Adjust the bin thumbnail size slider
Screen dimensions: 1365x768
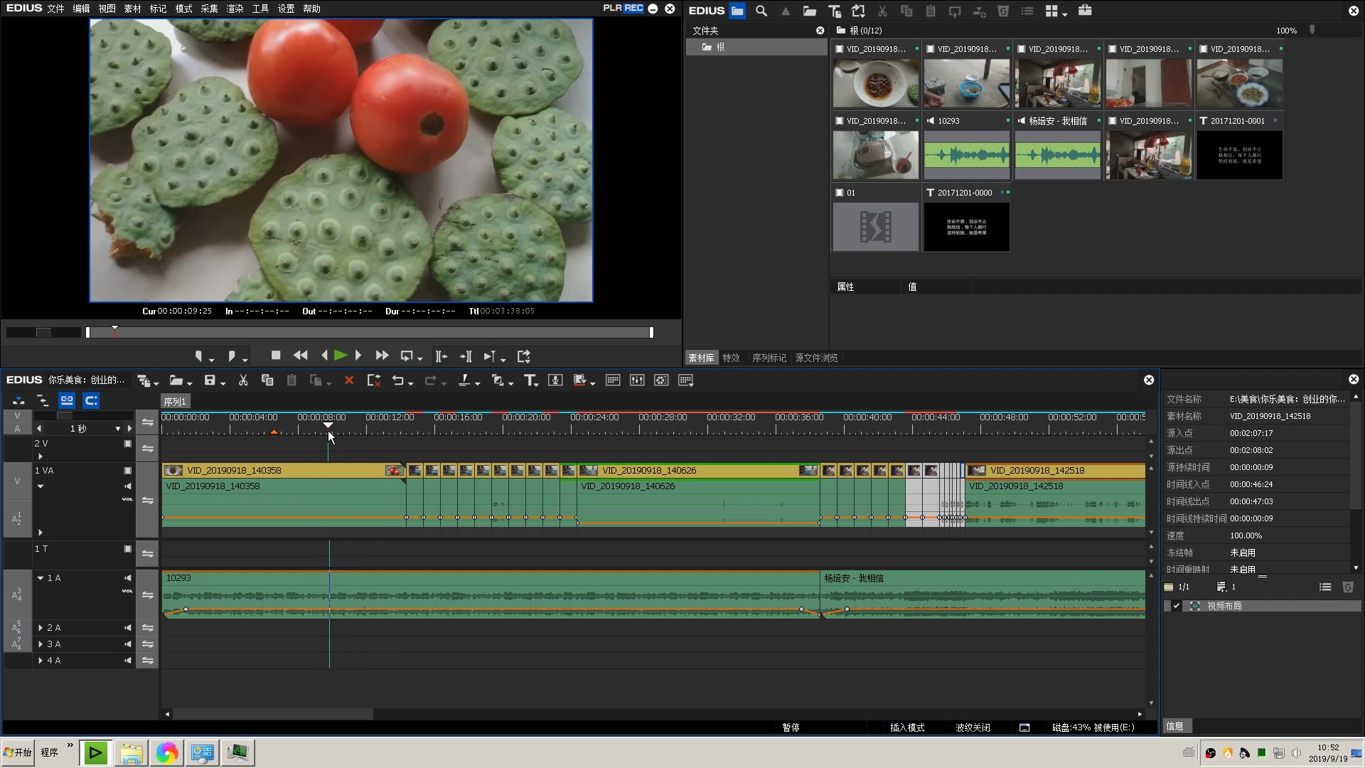coord(1312,30)
